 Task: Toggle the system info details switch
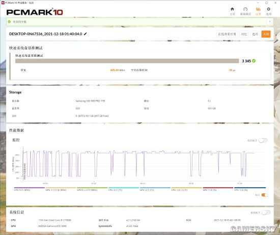[x=266, y=212]
